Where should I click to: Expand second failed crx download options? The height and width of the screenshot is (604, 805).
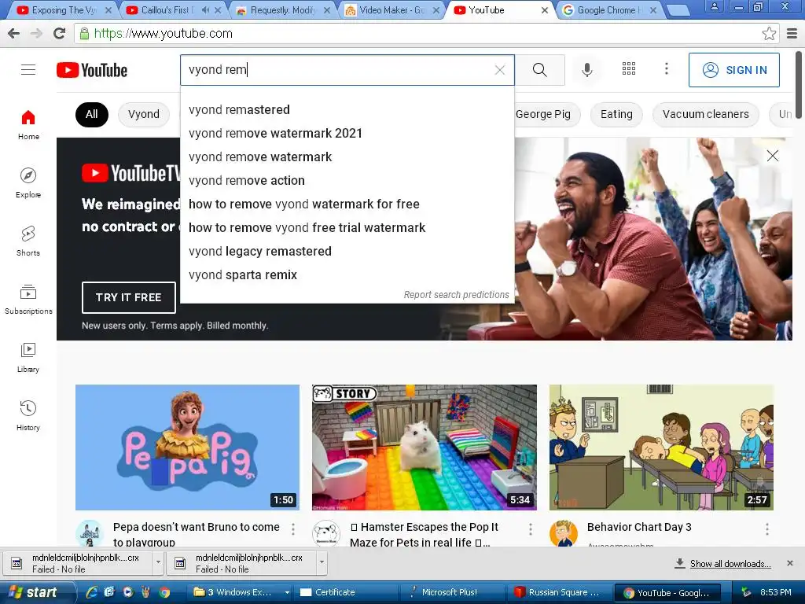click(322, 562)
